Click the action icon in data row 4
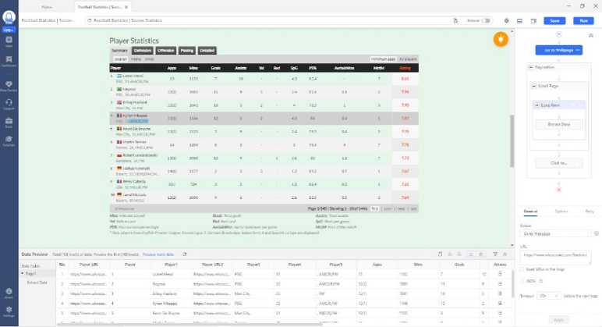This screenshot has height=327, width=602. 500,303
